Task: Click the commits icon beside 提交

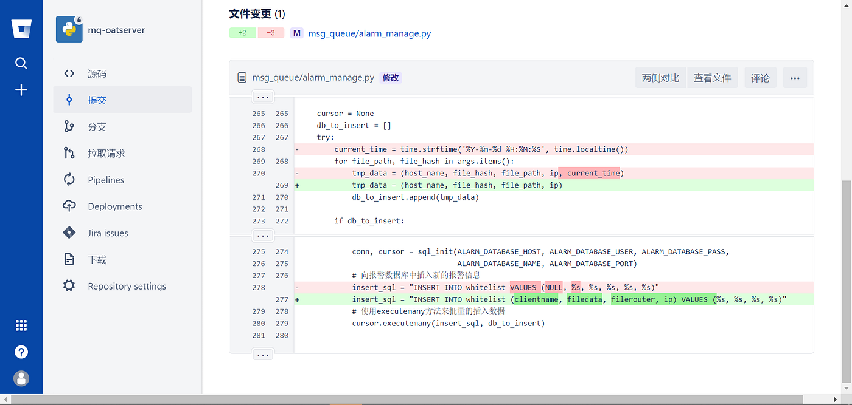Action: click(x=69, y=100)
